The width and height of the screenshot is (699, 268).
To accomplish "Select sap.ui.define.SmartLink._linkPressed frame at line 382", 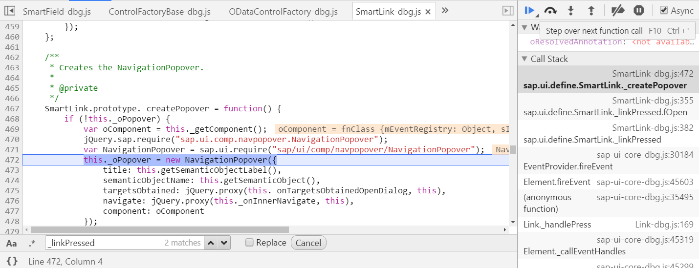I will [608, 134].
